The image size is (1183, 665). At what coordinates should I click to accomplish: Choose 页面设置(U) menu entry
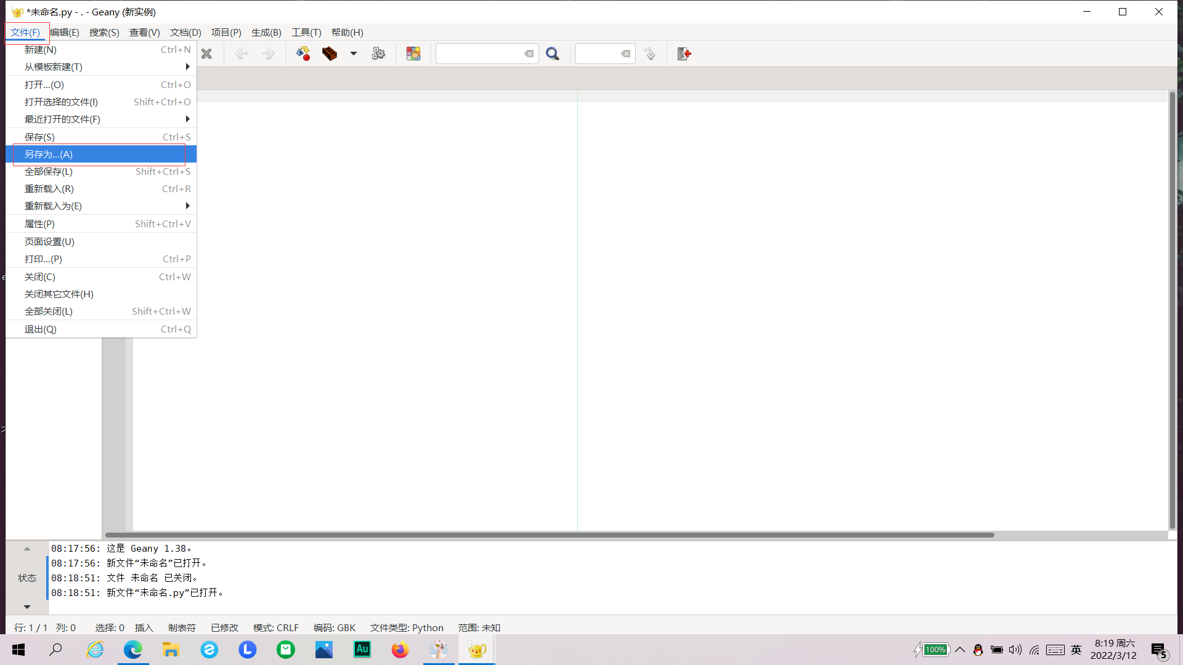point(101,241)
